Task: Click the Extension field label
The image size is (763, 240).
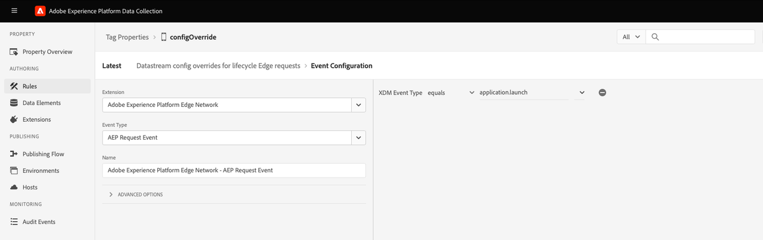Action: tap(113, 92)
